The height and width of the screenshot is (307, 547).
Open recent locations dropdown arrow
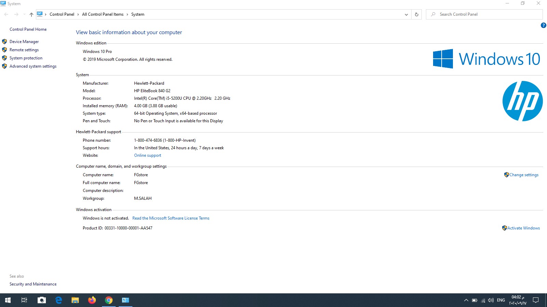[24, 14]
